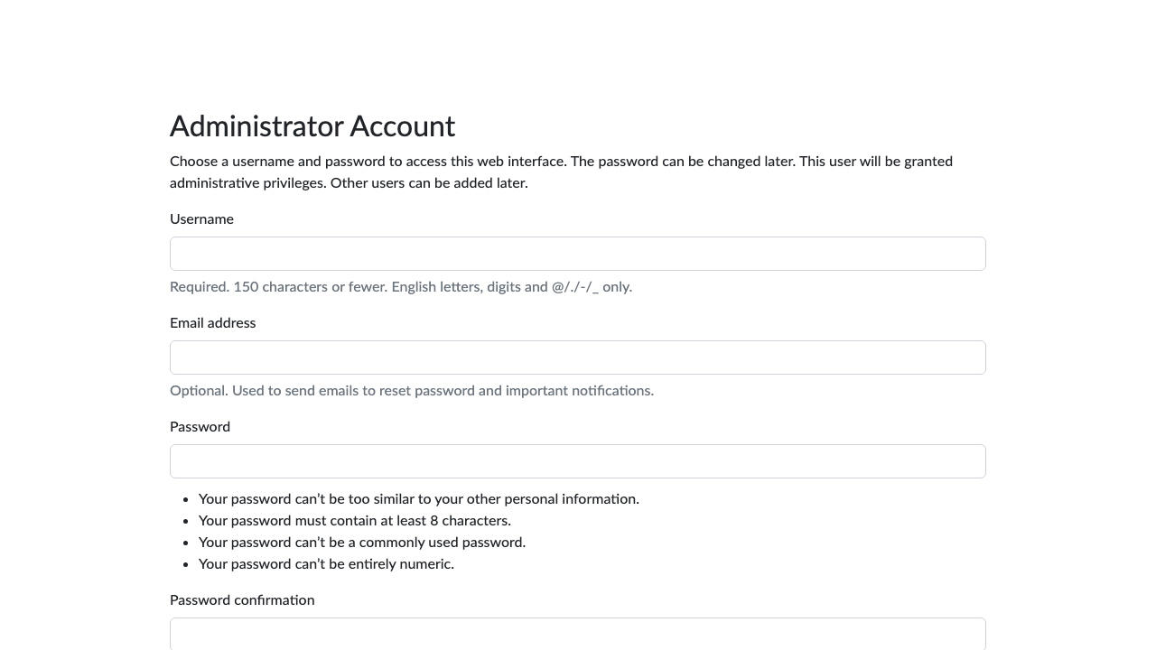Click the 'Choose a username and password' sentence
Viewport: 1156px width, 650px height.
[368, 162]
